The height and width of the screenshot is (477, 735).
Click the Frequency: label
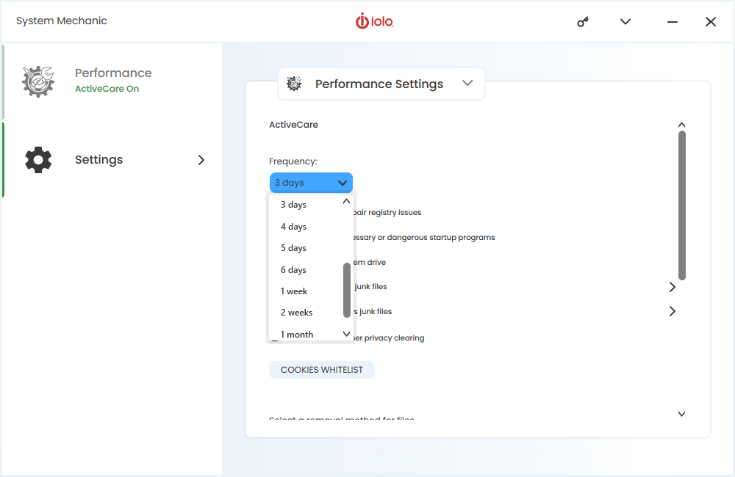[293, 161]
